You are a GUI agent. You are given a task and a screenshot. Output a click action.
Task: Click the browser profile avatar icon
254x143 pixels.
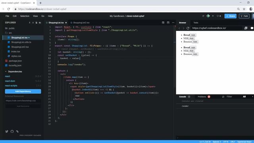point(251,9)
